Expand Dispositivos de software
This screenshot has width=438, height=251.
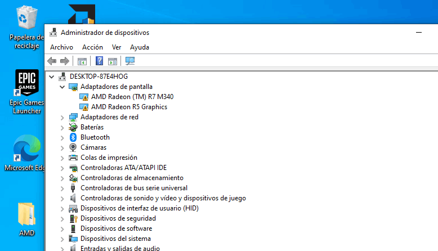[x=62, y=229]
